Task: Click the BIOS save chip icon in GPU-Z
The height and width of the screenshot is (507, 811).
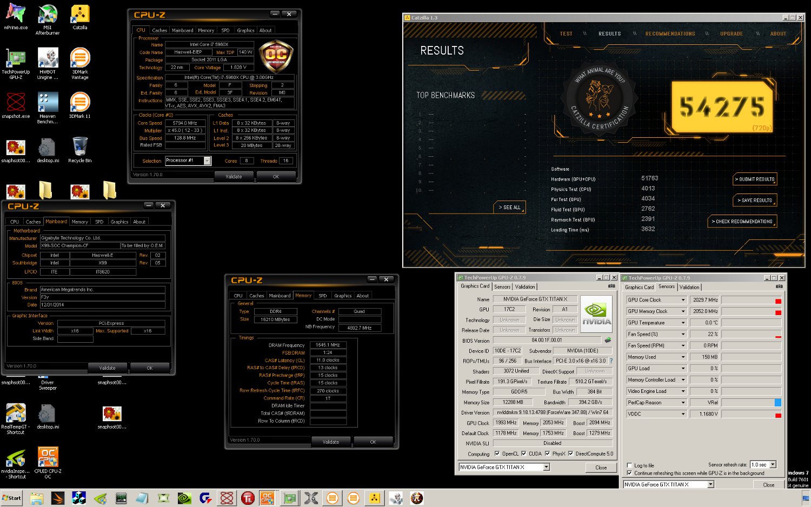Action: [608, 340]
